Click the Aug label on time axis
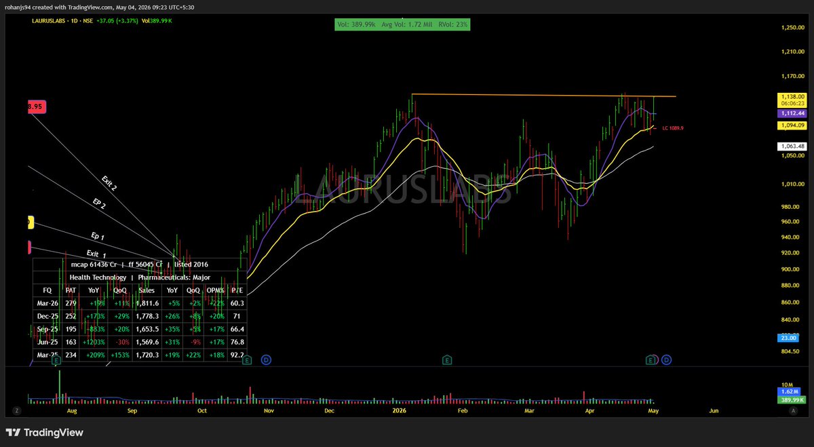This screenshot has width=814, height=447. click(x=73, y=411)
